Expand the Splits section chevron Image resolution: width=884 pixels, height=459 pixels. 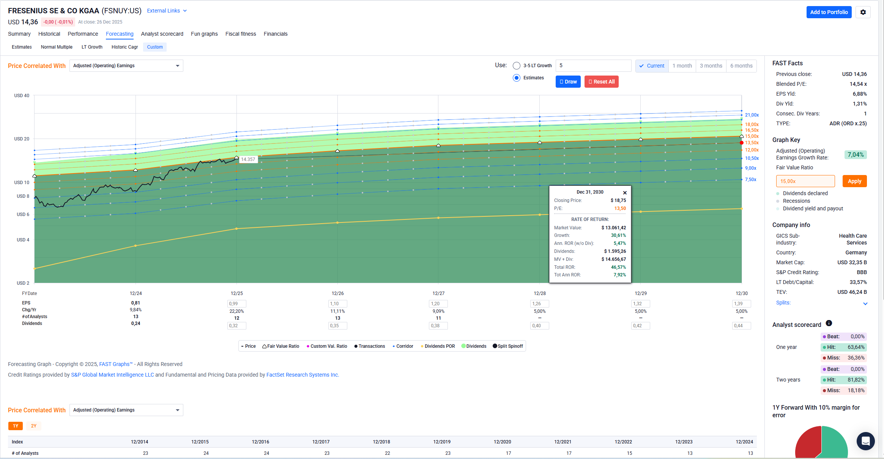tap(865, 303)
